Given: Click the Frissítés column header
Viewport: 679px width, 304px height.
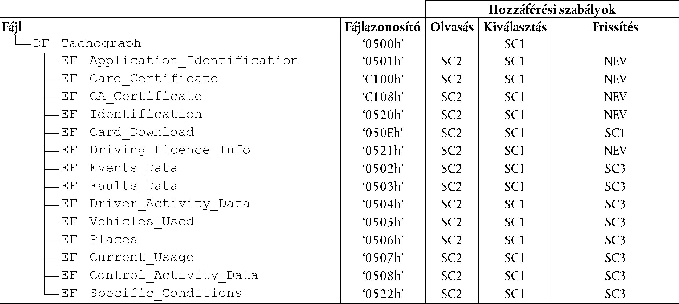Looking at the screenshot, I should [x=615, y=27].
